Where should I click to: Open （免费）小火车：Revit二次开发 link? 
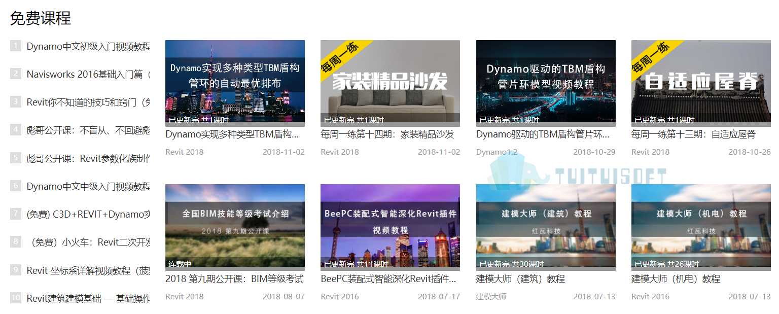88,242
